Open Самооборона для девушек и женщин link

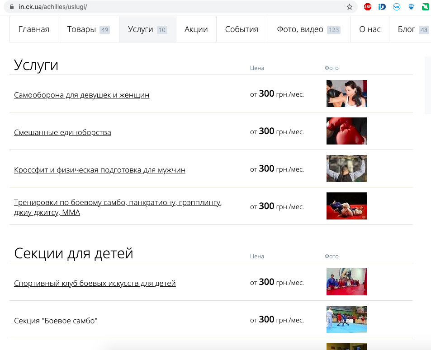tap(81, 95)
